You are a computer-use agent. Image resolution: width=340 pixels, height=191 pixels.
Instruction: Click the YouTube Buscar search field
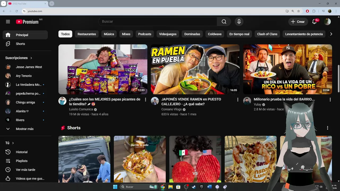point(158,21)
